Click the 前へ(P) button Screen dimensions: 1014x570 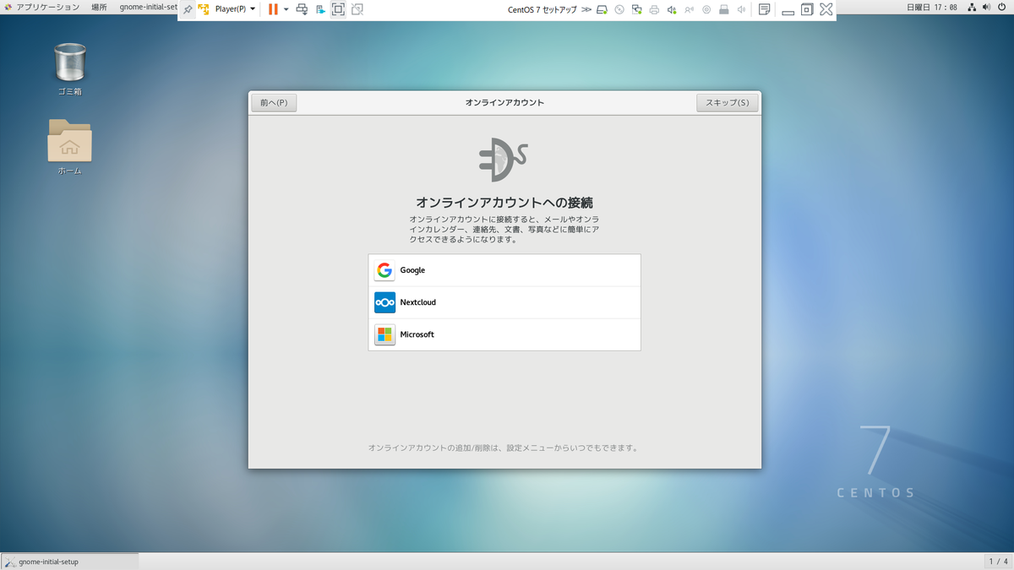pos(274,103)
